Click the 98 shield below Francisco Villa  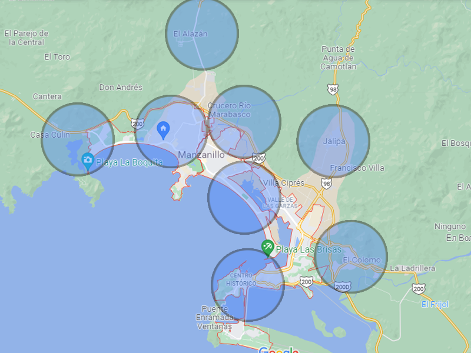pos(326,183)
